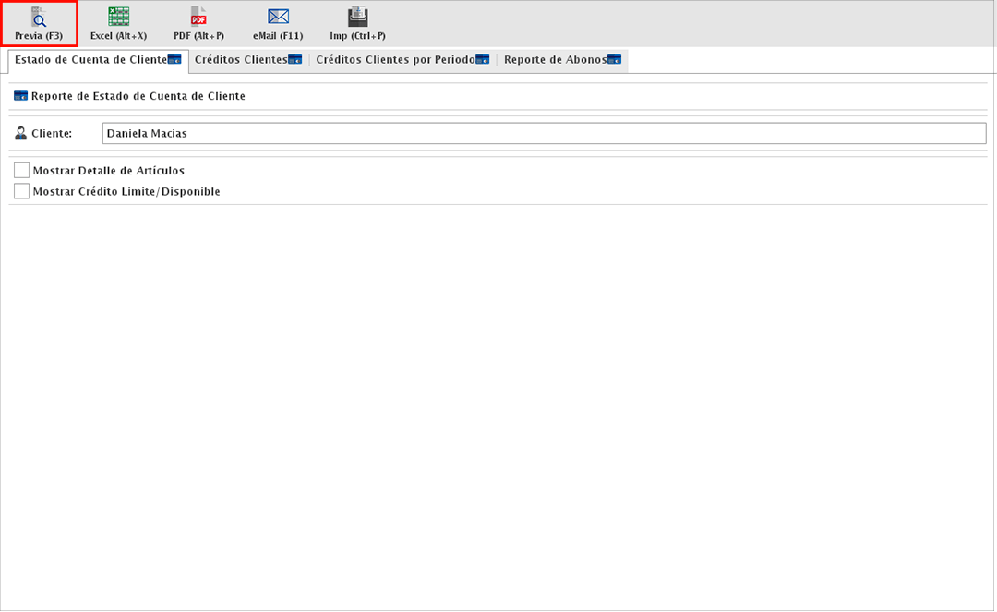Switch to Estado de Cuenta de Cliente tab
997x612 pixels.
tap(90, 60)
